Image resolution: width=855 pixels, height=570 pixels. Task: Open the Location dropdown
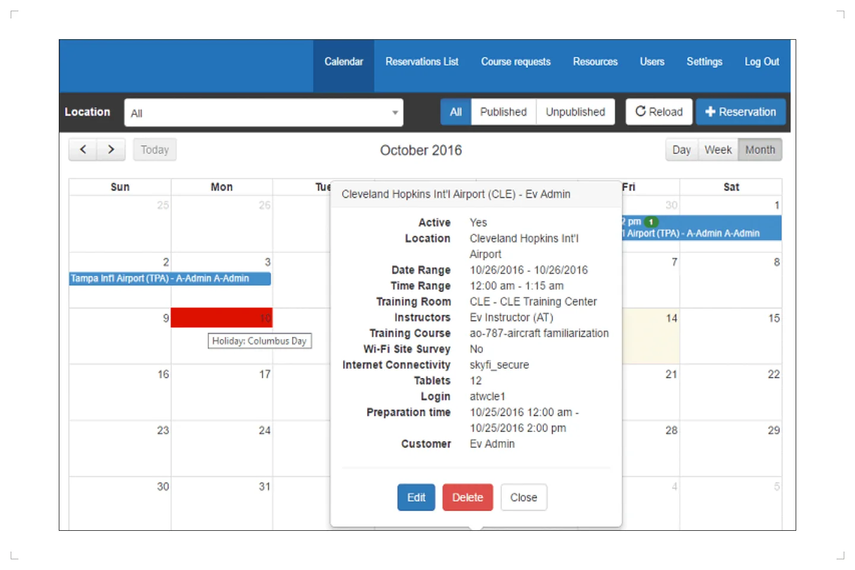264,113
